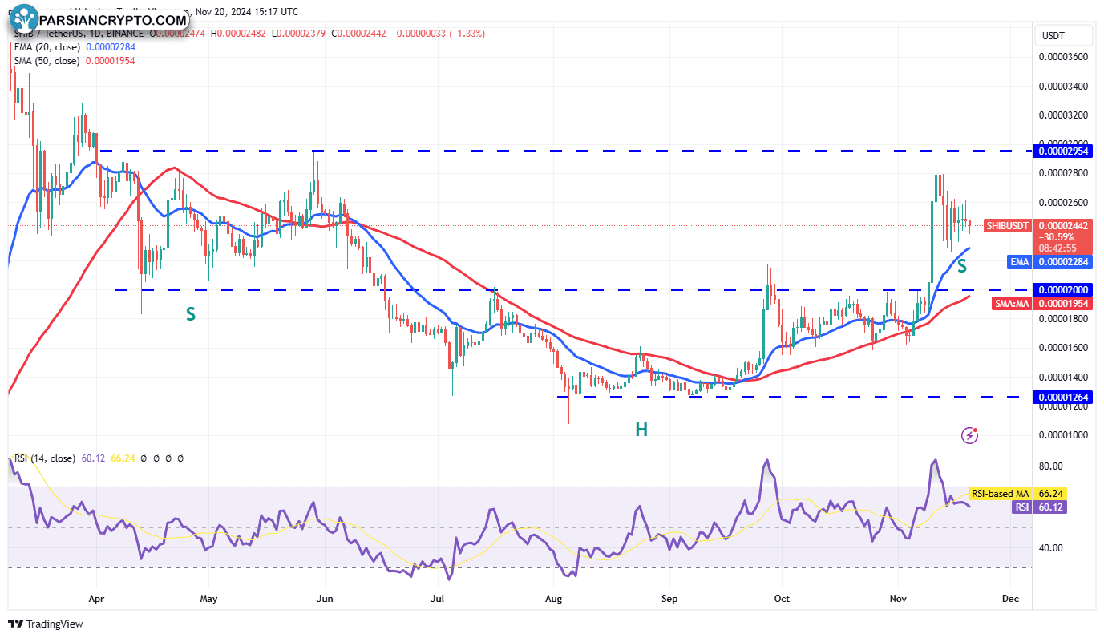Viewport: 1104px width, 638px height.
Task: Click the SHIBUSDT price label
Action: 1006,226
